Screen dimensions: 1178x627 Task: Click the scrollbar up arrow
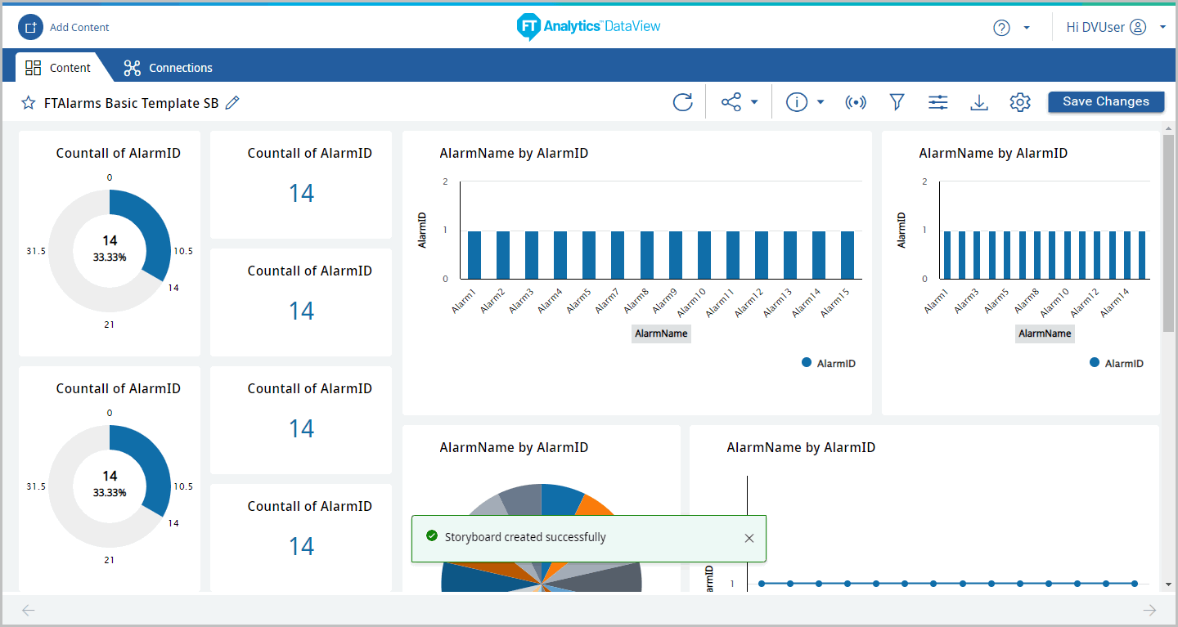point(1168,128)
